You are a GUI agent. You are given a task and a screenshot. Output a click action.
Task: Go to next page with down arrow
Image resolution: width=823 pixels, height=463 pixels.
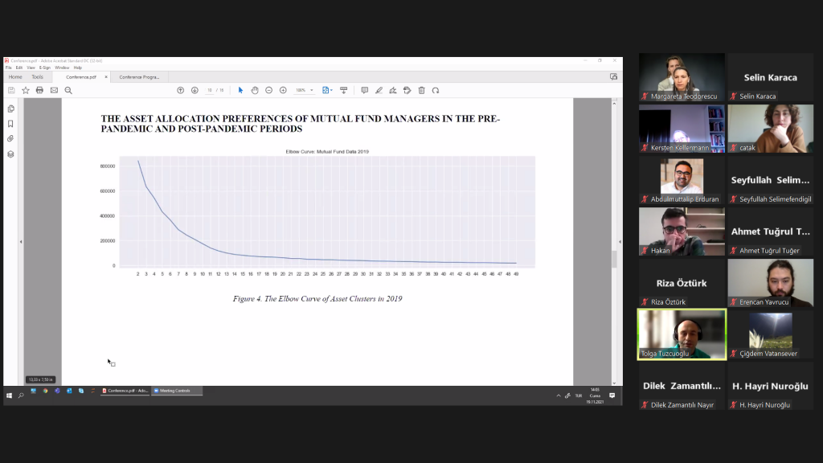[x=194, y=90]
